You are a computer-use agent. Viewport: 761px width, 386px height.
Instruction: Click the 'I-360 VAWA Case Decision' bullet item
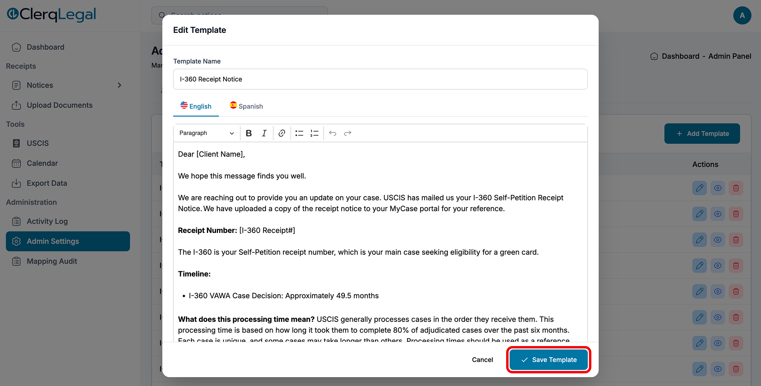tap(283, 296)
